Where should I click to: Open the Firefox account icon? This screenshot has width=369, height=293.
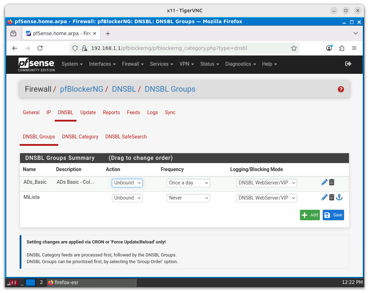(329, 48)
